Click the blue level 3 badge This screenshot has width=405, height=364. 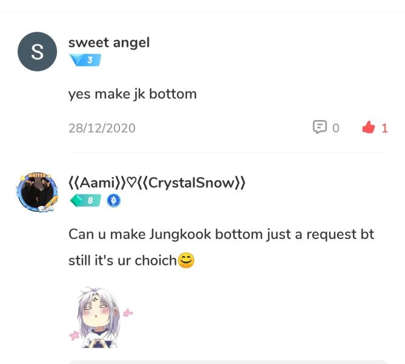(x=84, y=60)
